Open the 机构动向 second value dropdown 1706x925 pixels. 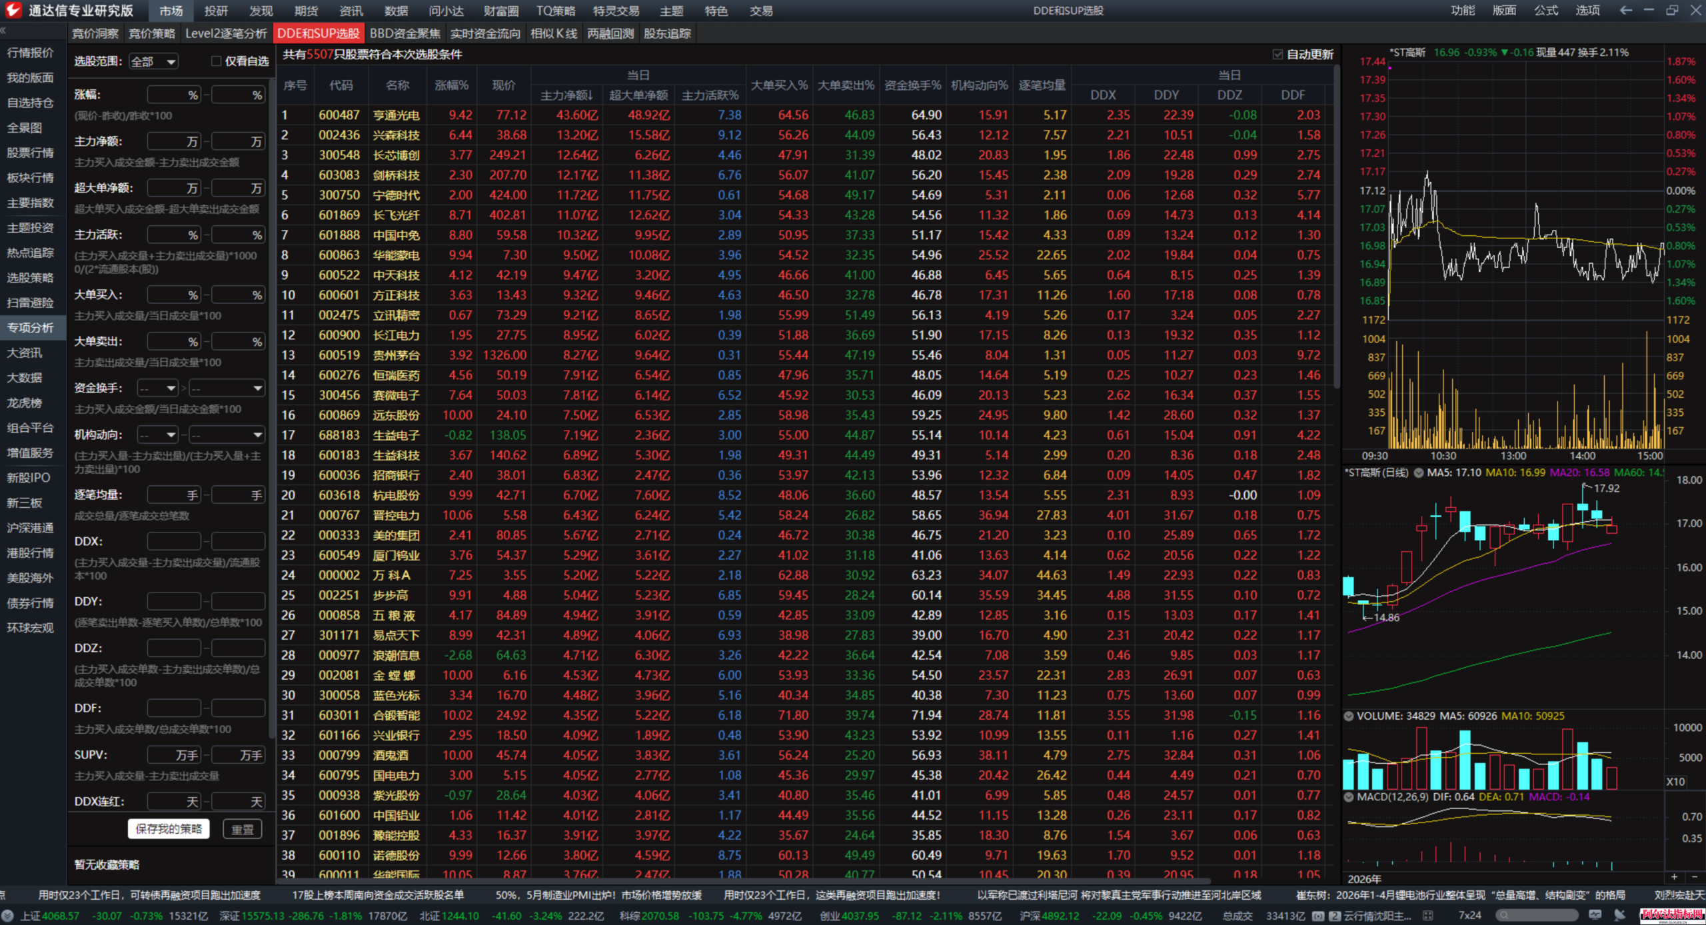(x=227, y=435)
